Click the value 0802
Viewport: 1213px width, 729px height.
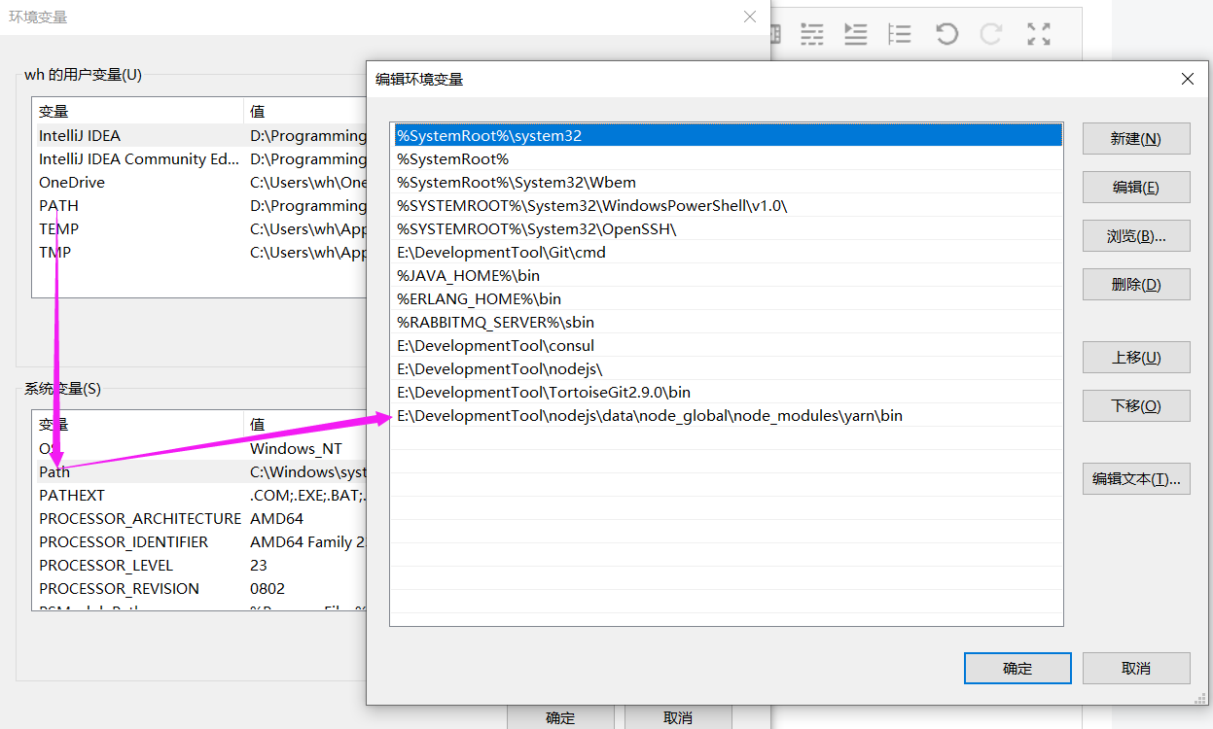point(268,588)
